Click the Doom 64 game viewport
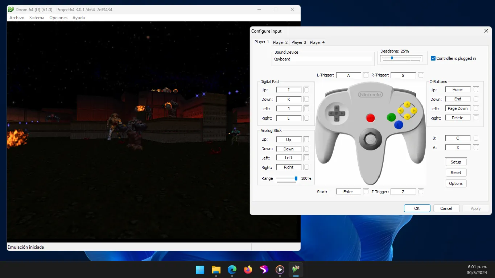495x278 pixels. click(154, 132)
